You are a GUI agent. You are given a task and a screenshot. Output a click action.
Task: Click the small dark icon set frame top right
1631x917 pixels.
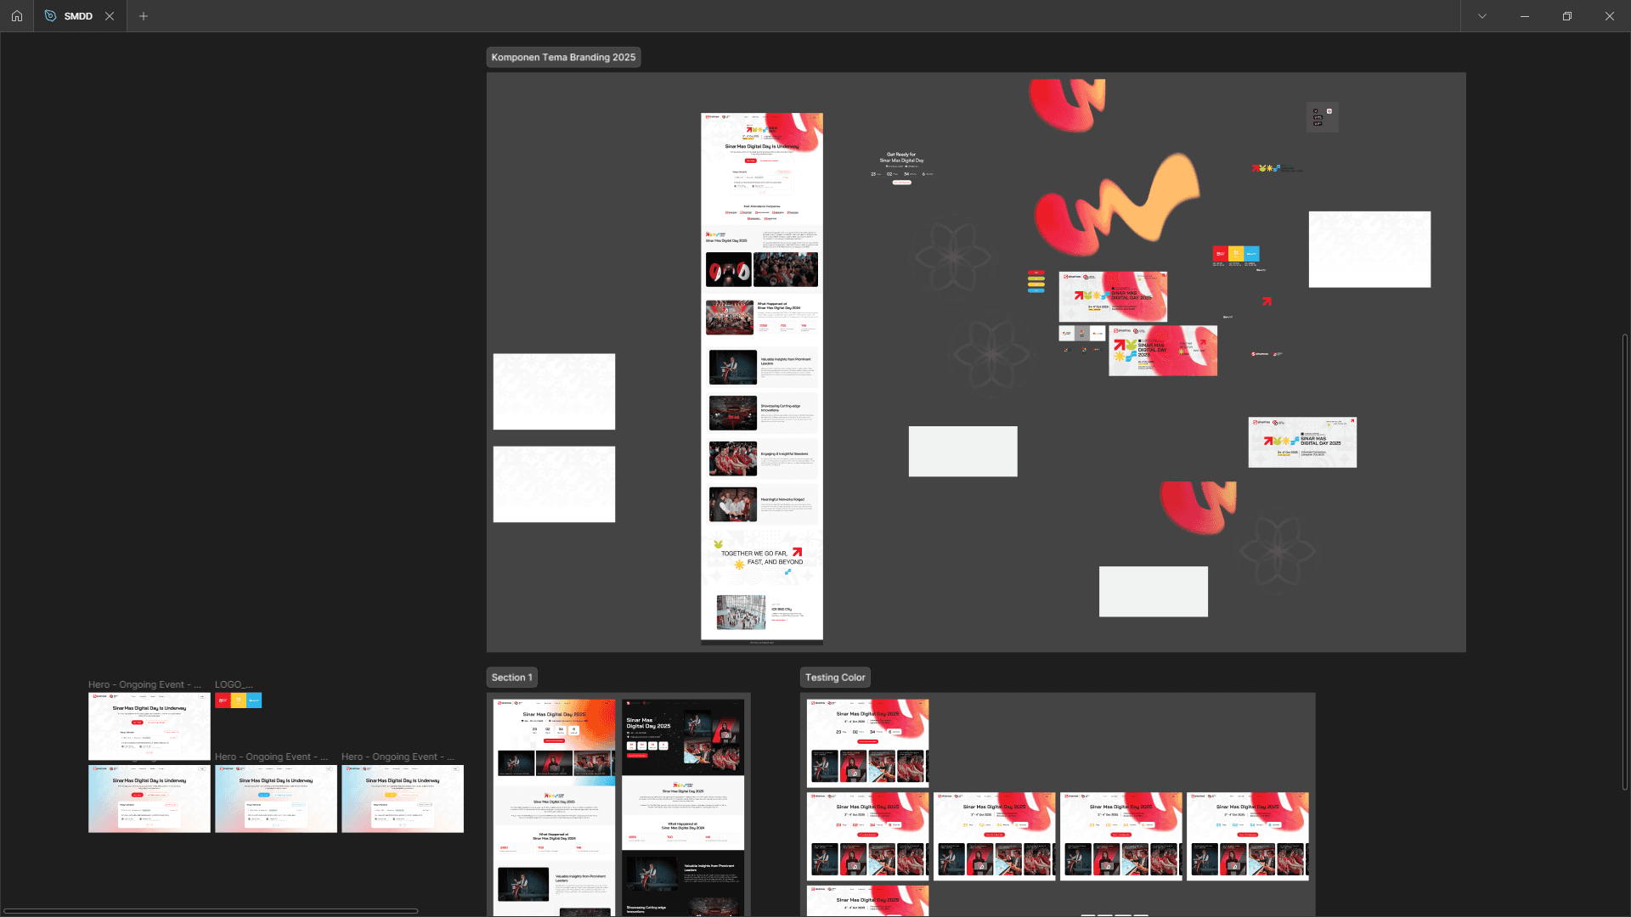pyautogui.click(x=1322, y=117)
